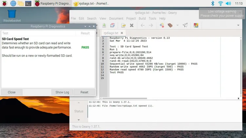Open Geany's Tools menu

[152, 18]
